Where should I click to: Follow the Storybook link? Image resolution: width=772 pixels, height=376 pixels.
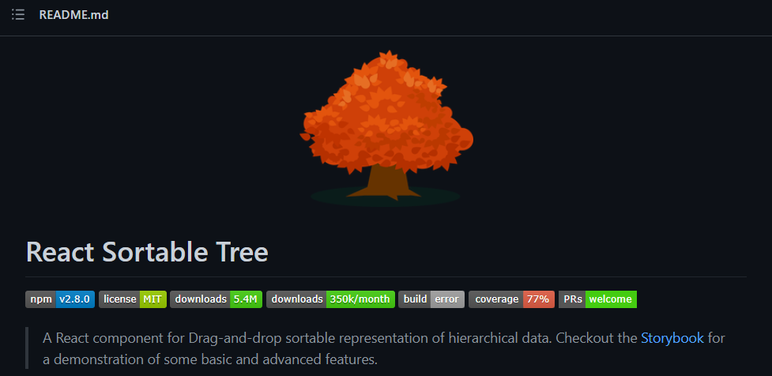point(672,338)
